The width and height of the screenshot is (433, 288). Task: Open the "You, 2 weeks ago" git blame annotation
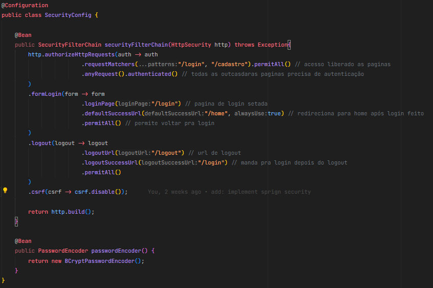coord(229,192)
